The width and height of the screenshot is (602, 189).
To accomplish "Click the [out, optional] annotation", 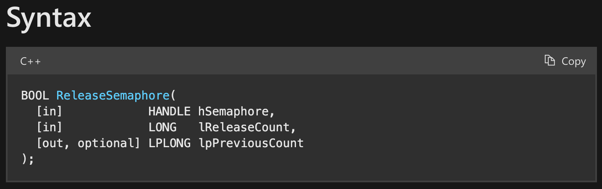I will (x=88, y=143).
